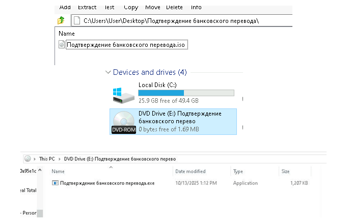Expand the chevron before This PC breadcrumb
This screenshot has width=351, height=224.
pyautogui.click(x=35, y=159)
